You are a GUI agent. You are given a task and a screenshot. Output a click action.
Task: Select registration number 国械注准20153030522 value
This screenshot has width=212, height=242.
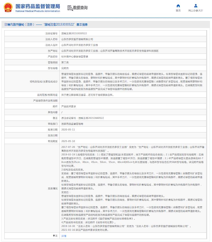tap(74, 33)
